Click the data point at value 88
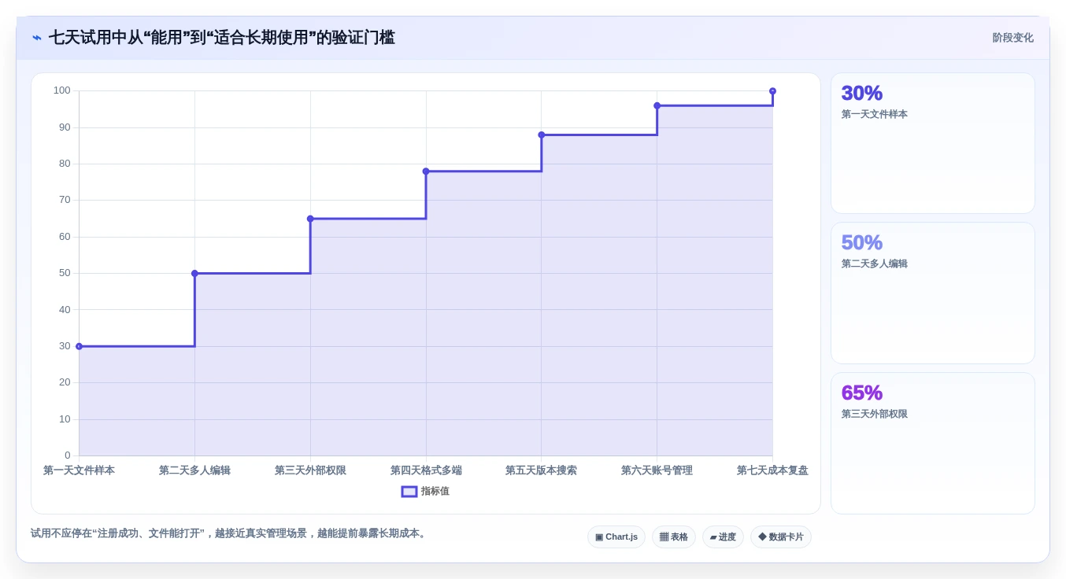Viewport: 1066px width, 579px height. click(542, 135)
